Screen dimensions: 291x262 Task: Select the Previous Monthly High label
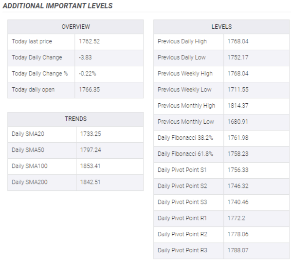186,106
